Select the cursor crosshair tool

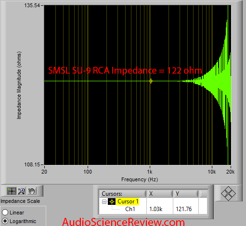click(12, 191)
